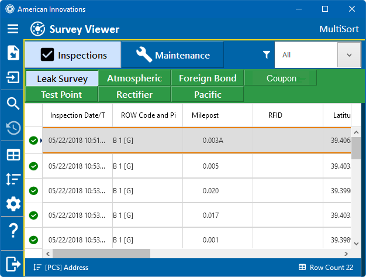The width and height of the screenshot is (366, 277).
Task: Click the MultiSort button
Action: 339,29
